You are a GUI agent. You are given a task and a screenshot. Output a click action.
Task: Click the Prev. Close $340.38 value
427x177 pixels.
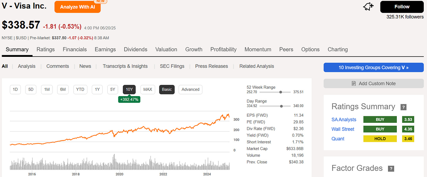pos(296,162)
